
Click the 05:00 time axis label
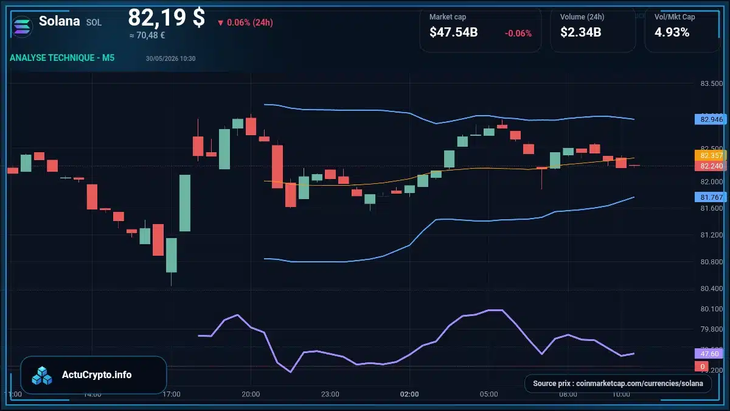[488, 395]
